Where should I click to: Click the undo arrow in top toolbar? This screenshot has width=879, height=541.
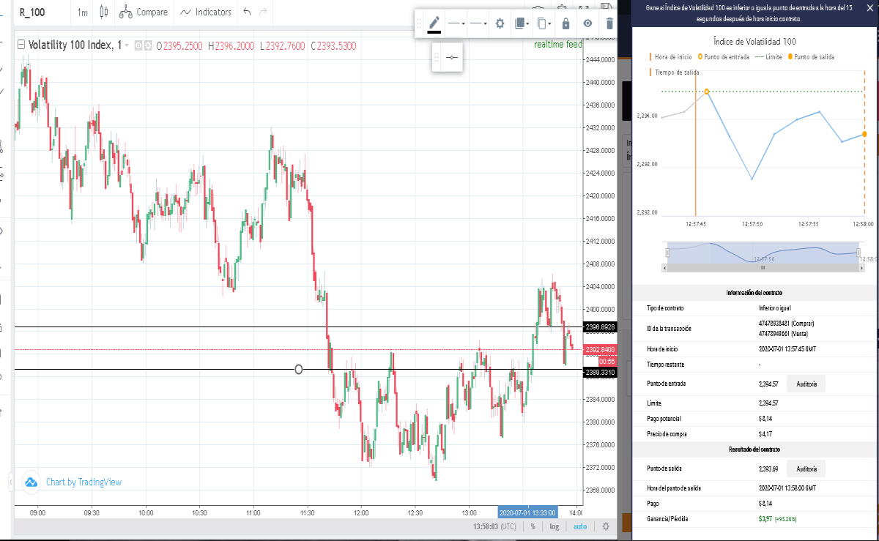247,12
